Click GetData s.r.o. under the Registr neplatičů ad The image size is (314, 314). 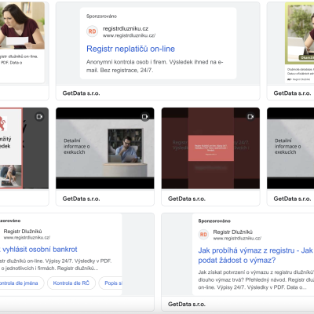click(x=81, y=93)
